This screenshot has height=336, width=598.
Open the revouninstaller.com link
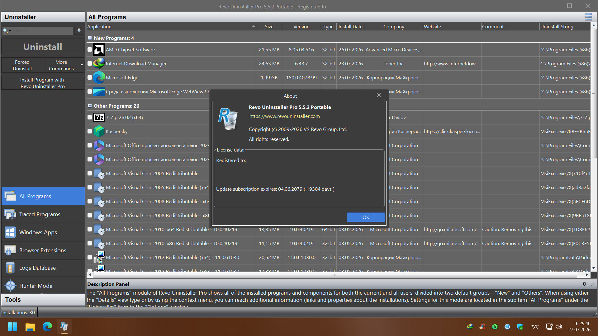(284, 116)
